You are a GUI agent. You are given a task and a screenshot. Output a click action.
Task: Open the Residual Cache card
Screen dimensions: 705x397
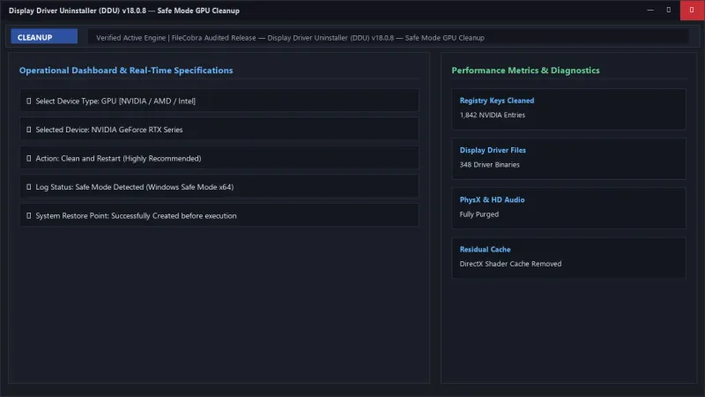568,258
